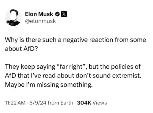Open Elon Musk's profile picture
The image size is (153, 113).
pyautogui.click(x=13, y=17)
